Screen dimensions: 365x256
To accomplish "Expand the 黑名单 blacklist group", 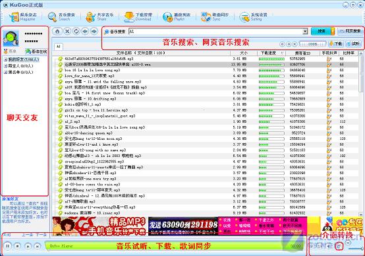I will tap(5, 73).
